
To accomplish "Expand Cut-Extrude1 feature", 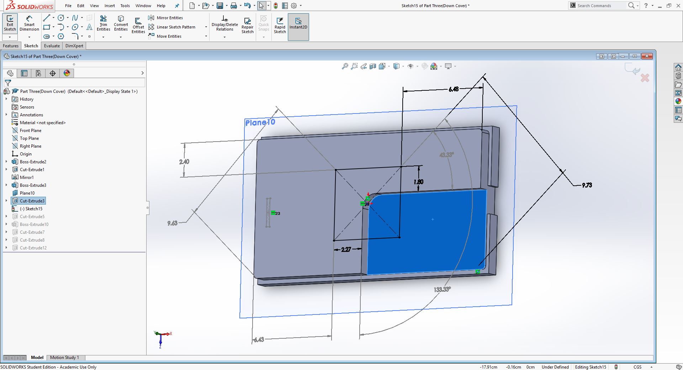I will click(x=6, y=170).
